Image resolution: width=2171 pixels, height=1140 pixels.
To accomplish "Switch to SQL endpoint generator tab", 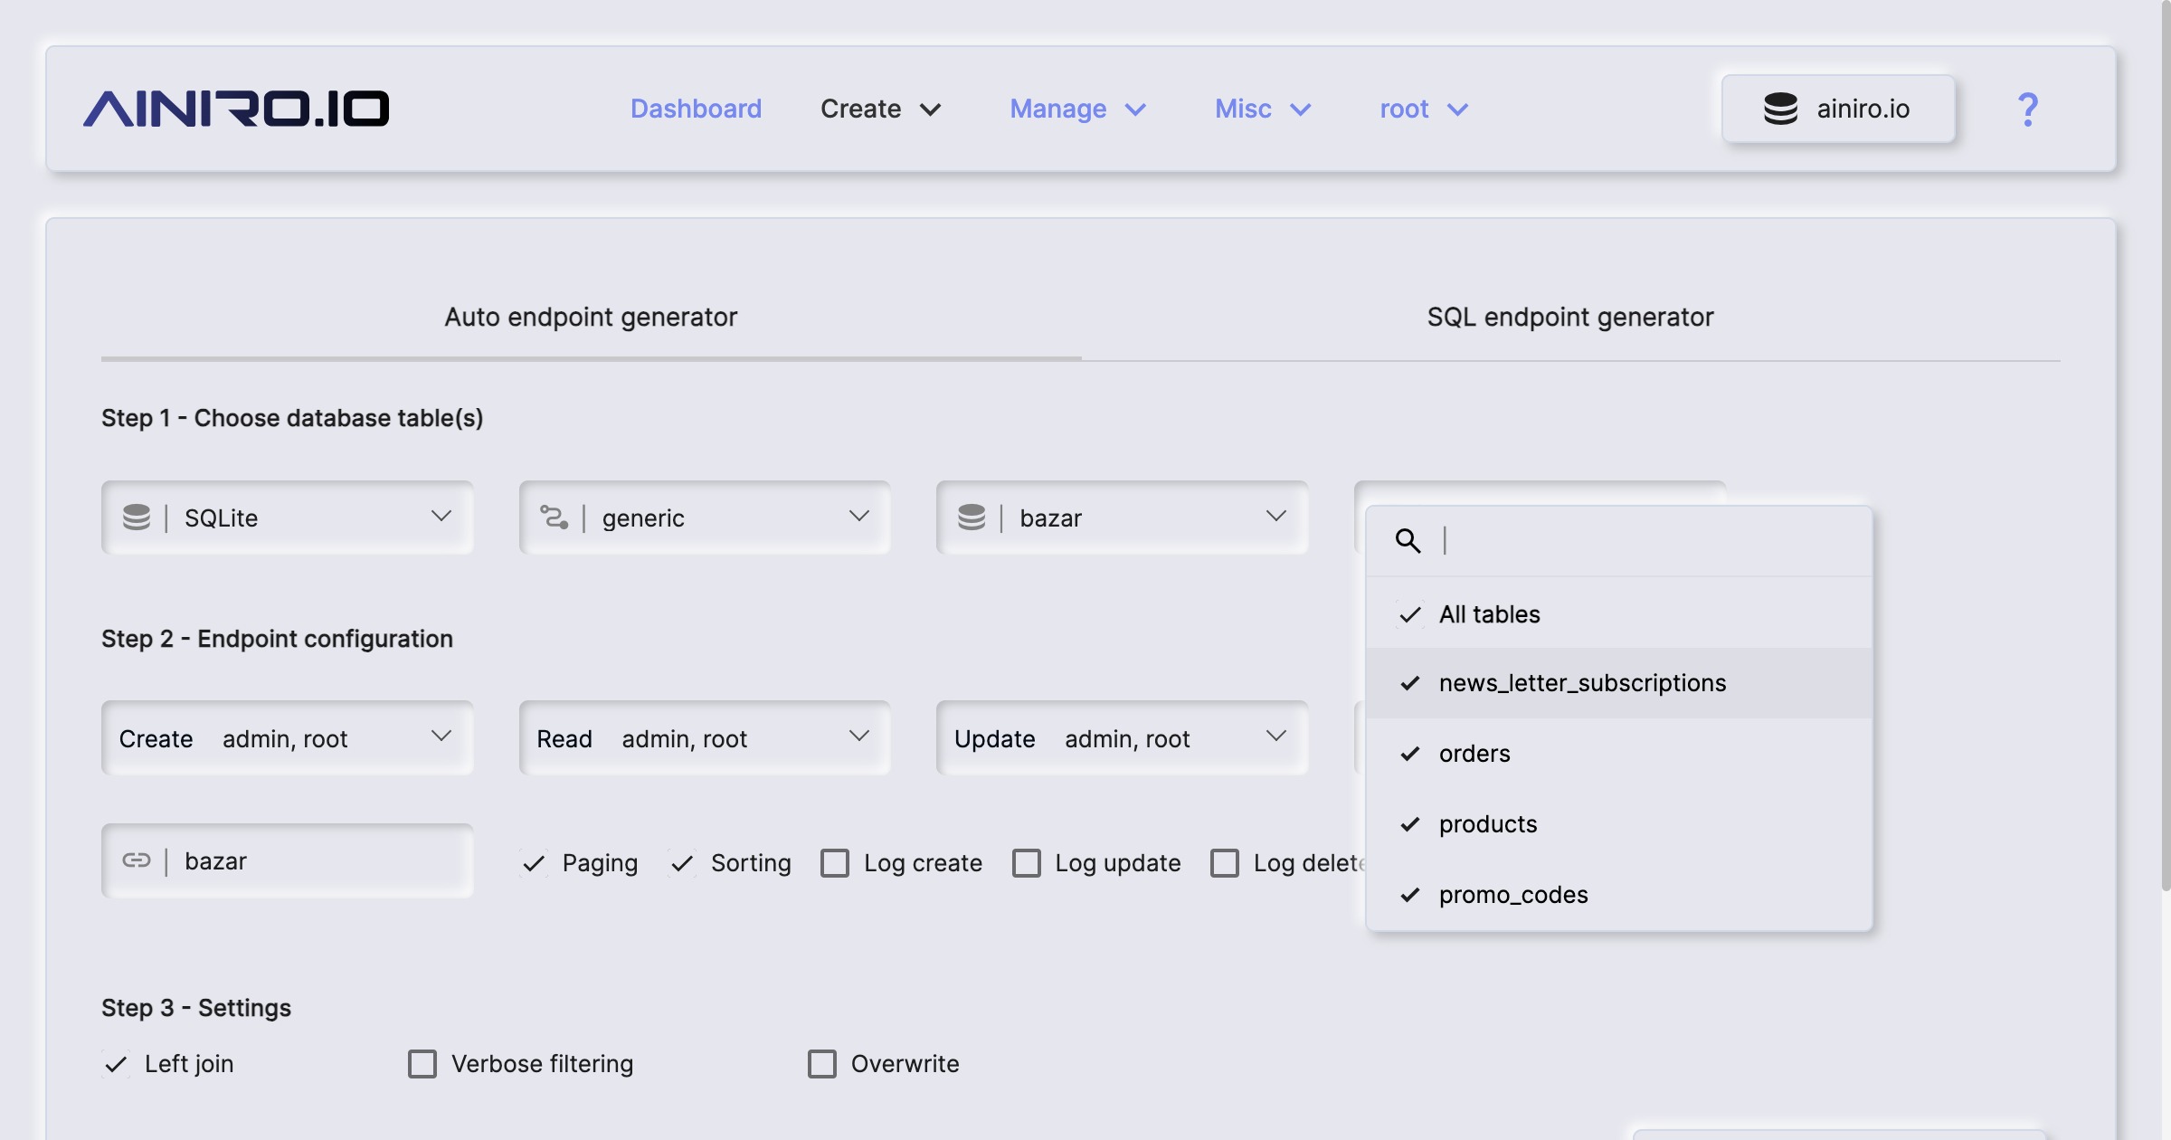I will [1571, 316].
